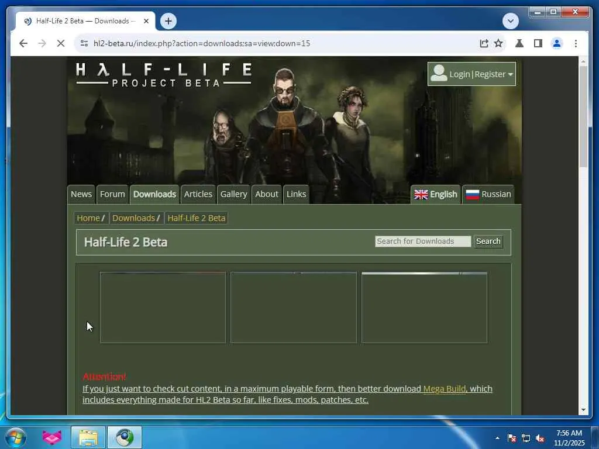Viewport: 599px width, 449px height.
Task: Click the user avatar icon beside Login
Action: point(439,73)
